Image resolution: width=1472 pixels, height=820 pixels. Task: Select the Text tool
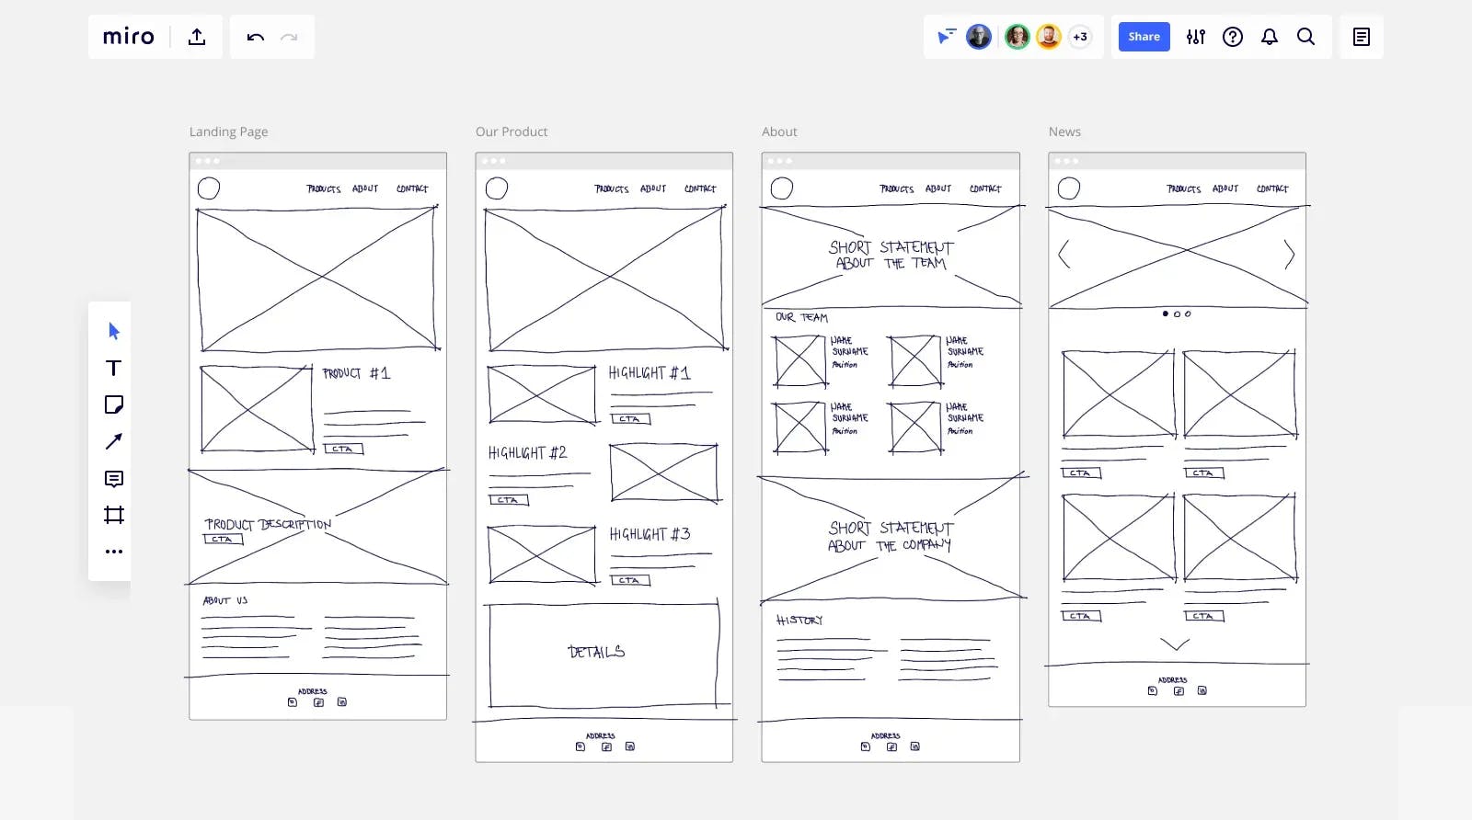[x=114, y=368]
